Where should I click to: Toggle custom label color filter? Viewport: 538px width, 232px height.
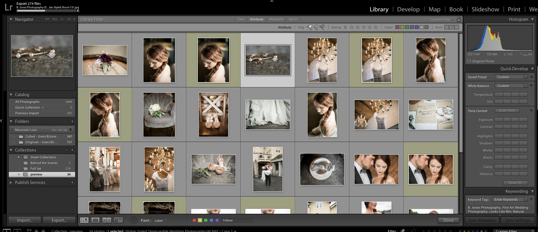click(422, 27)
